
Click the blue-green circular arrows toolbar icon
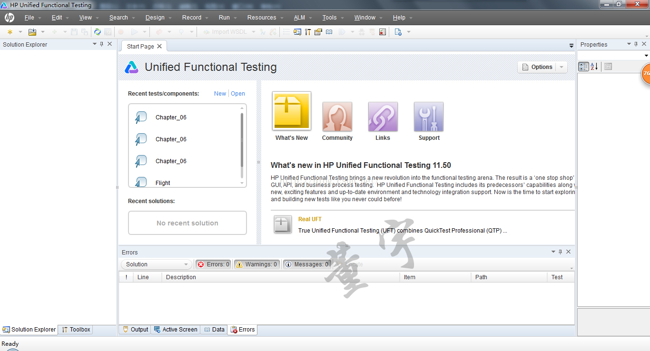point(98,32)
